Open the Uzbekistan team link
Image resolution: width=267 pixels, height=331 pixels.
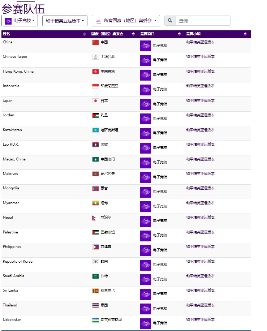click(12, 319)
